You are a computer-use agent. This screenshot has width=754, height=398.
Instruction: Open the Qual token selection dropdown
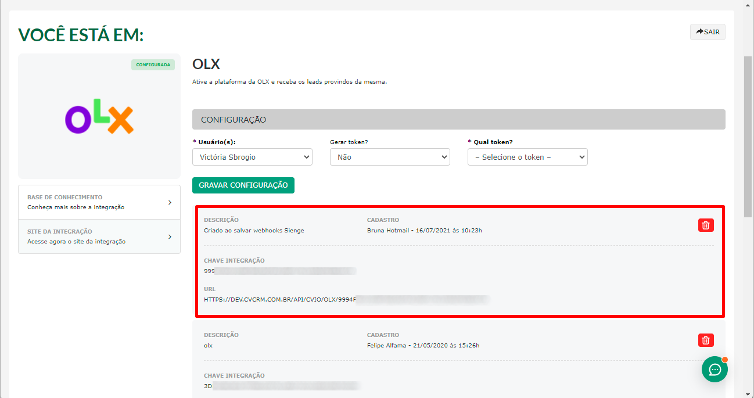[527, 157]
